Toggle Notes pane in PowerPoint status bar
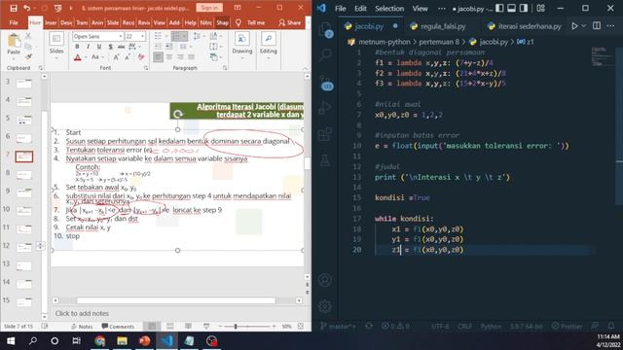 (82, 327)
